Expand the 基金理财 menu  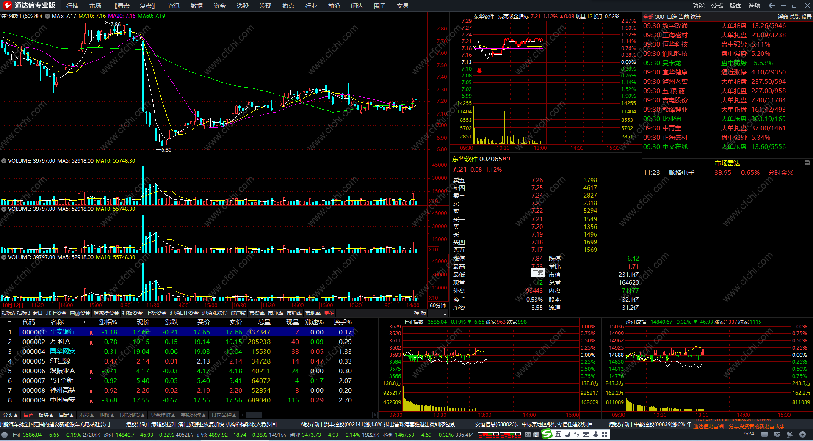click(163, 415)
